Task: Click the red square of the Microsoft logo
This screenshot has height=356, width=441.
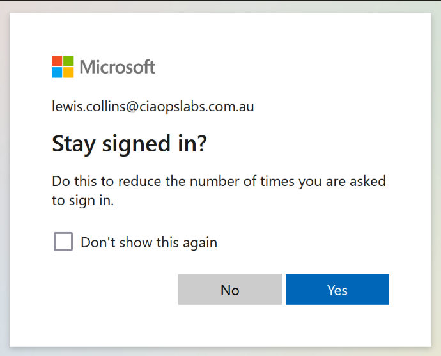Action: (x=57, y=61)
